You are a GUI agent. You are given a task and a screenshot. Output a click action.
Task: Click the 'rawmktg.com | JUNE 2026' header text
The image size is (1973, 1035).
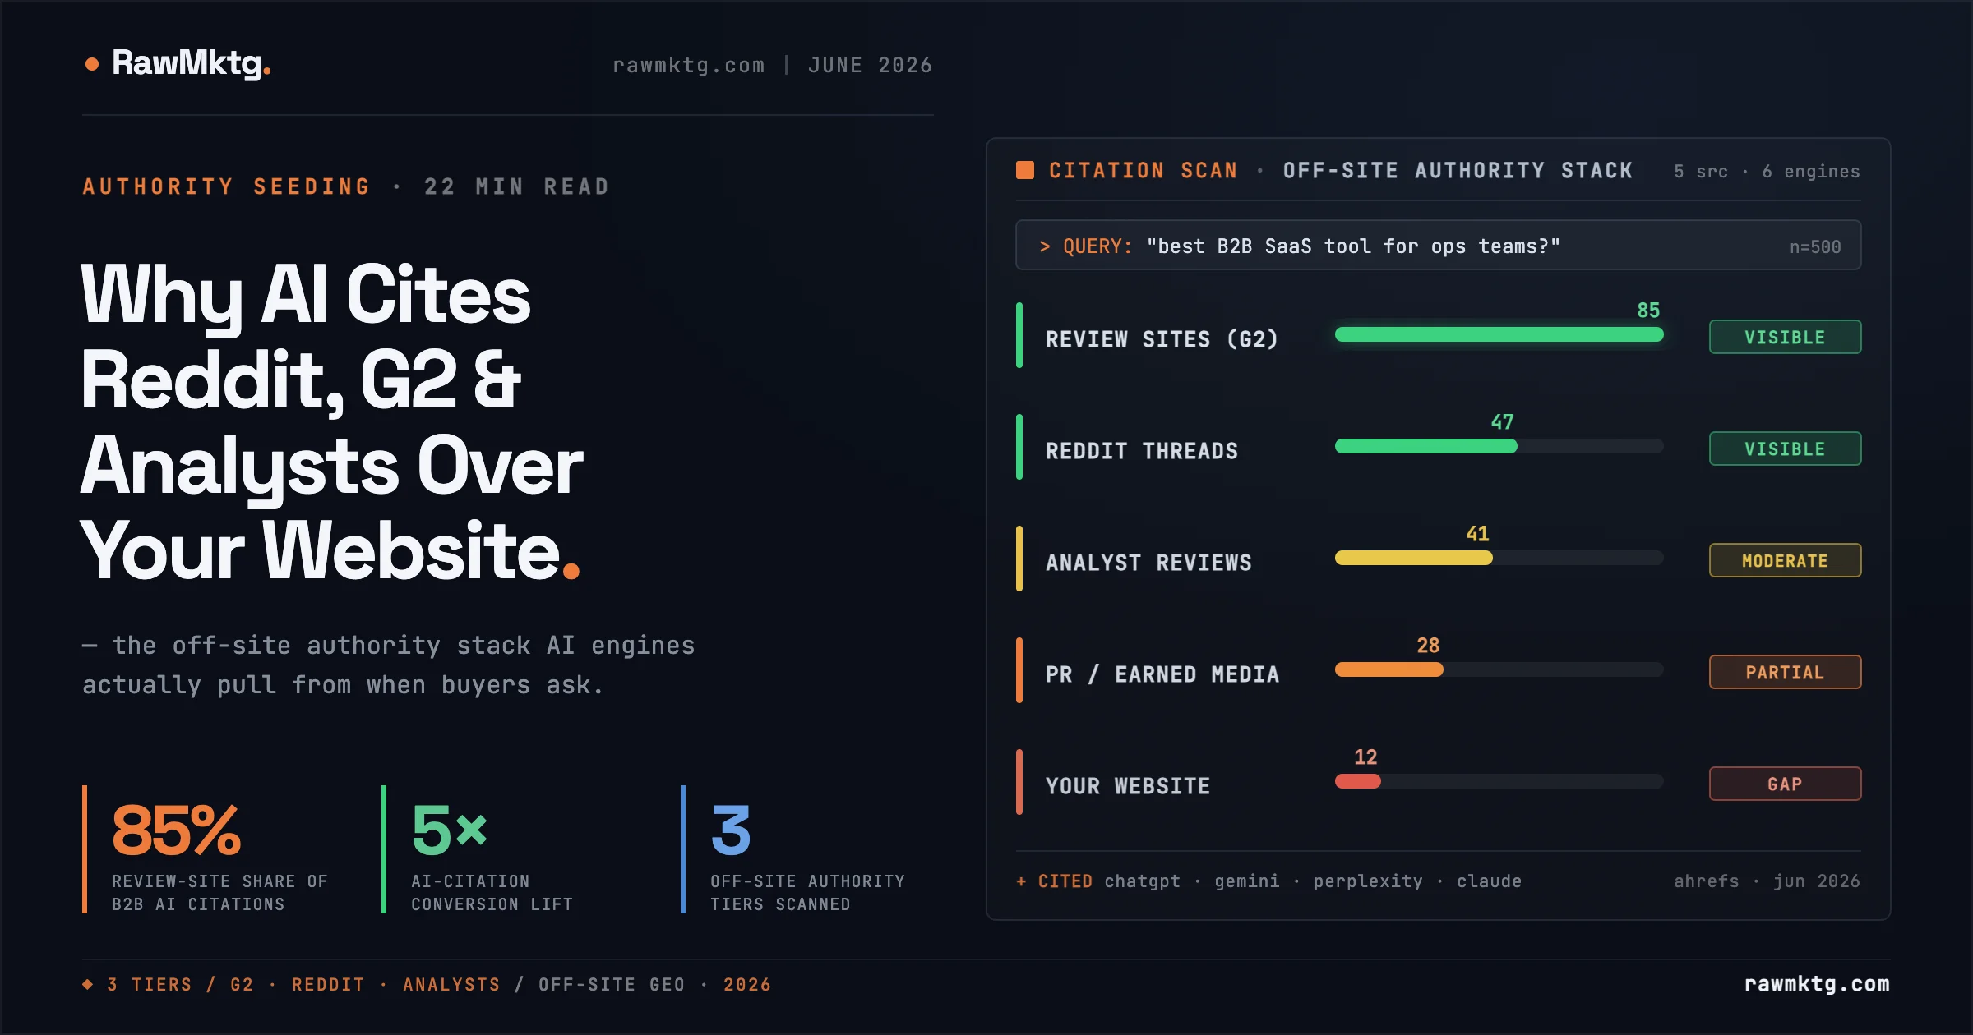[772, 65]
